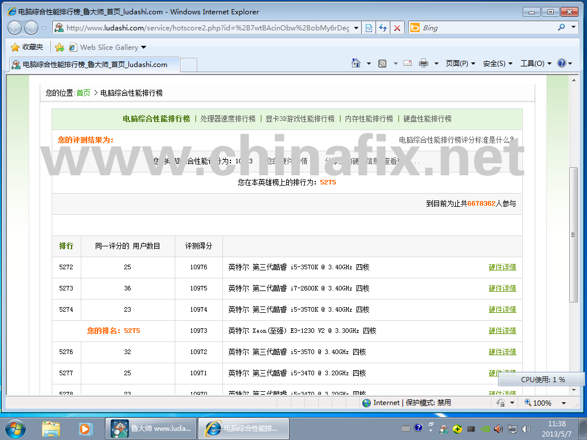Click the Compatibility View icon

pyautogui.click(x=369, y=27)
